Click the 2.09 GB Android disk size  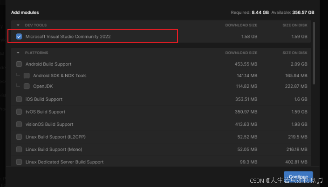(299, 64)
